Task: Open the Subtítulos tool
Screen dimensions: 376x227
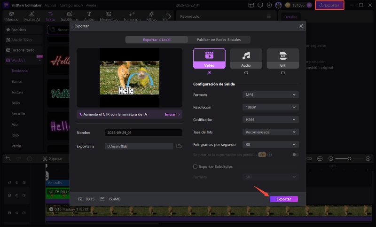Action: pyautogui.click(x=70, y=16)
